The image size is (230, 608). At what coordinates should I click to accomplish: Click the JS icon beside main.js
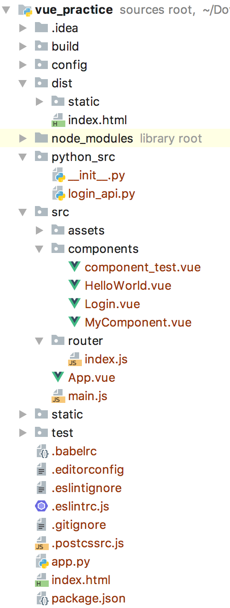tap(58, 396)
